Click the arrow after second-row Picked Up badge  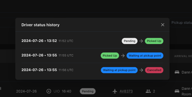[x=123, y=56]
